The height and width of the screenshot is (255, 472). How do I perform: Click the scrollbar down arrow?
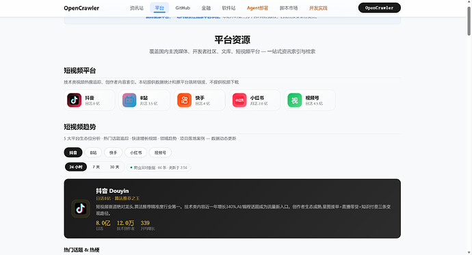[469, 252]
